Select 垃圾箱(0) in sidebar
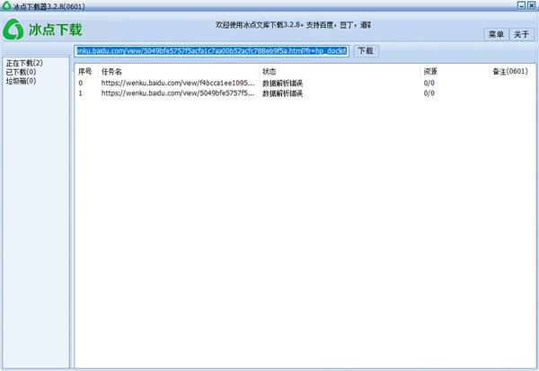This screenshot has width=539, height=371. [21, 81]
